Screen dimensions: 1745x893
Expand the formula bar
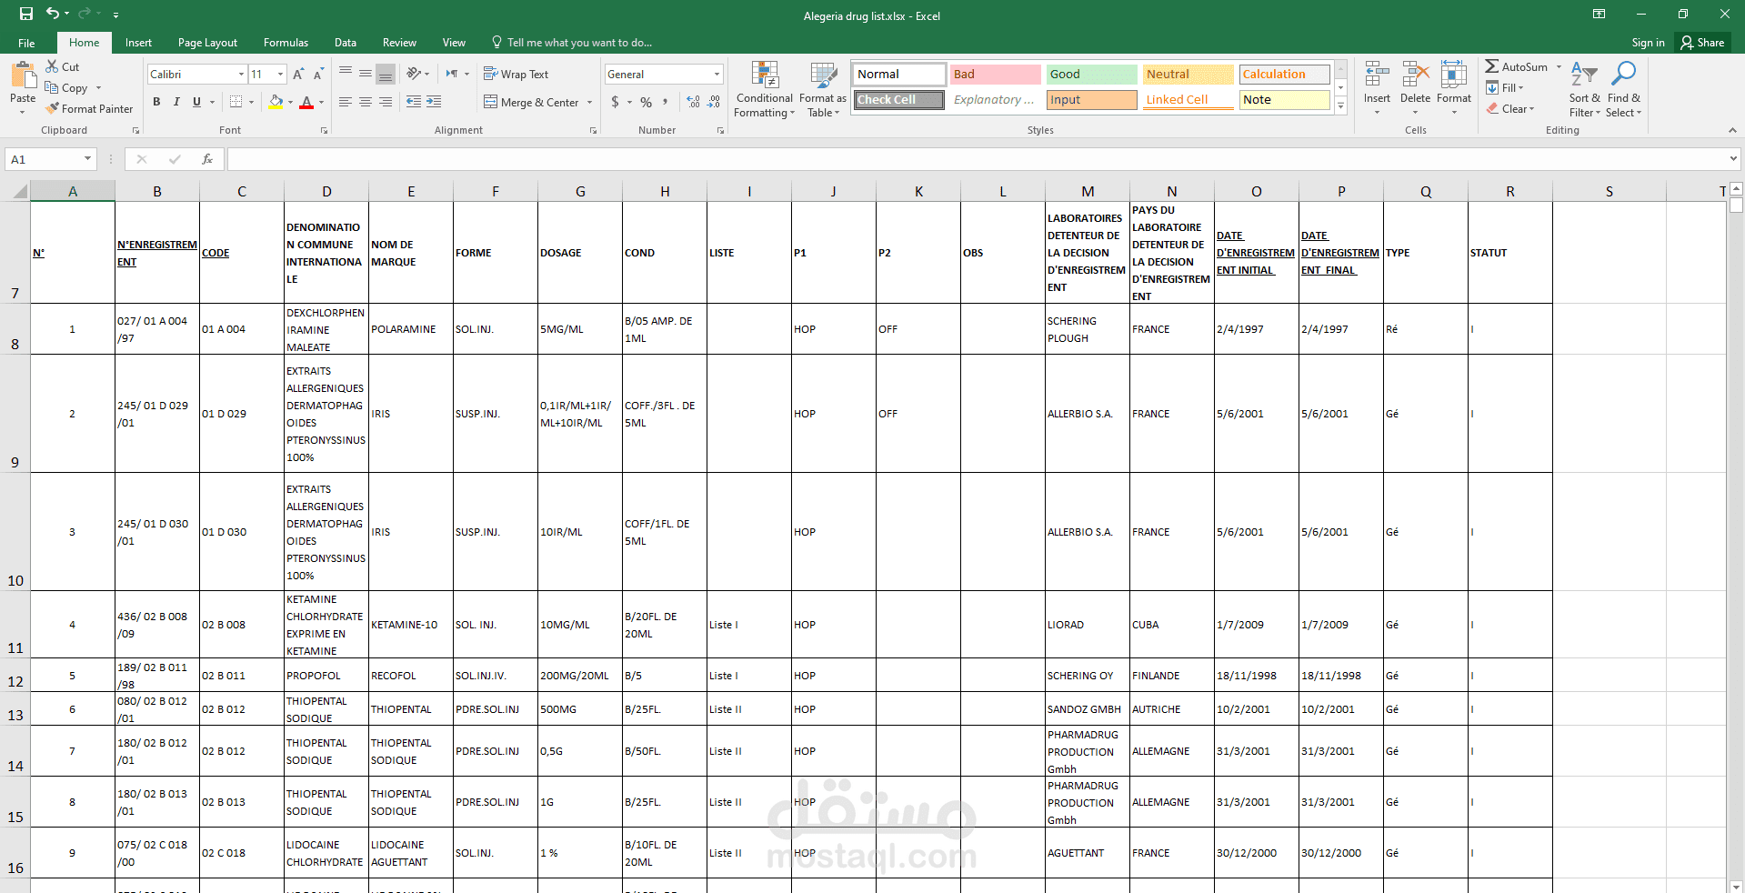pyautogui.click(x=1733, y=159)
